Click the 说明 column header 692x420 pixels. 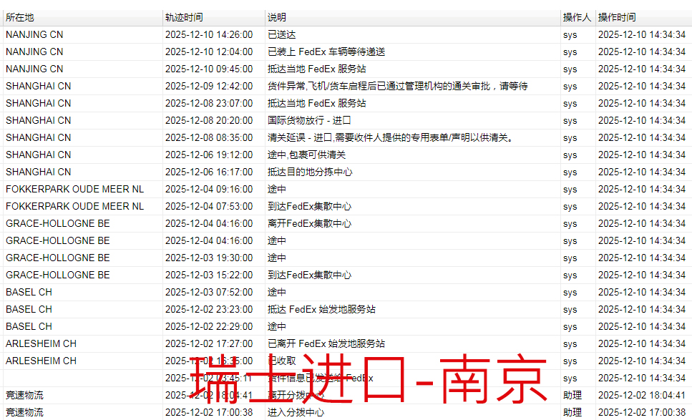277,17
